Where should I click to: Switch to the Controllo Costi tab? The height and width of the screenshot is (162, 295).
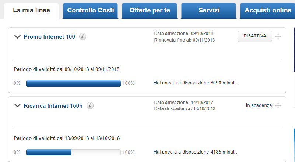point(91,11)
